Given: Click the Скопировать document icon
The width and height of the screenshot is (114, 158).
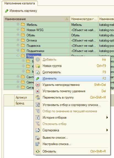Looking at the screenshot, I should (x=38, y=72).
